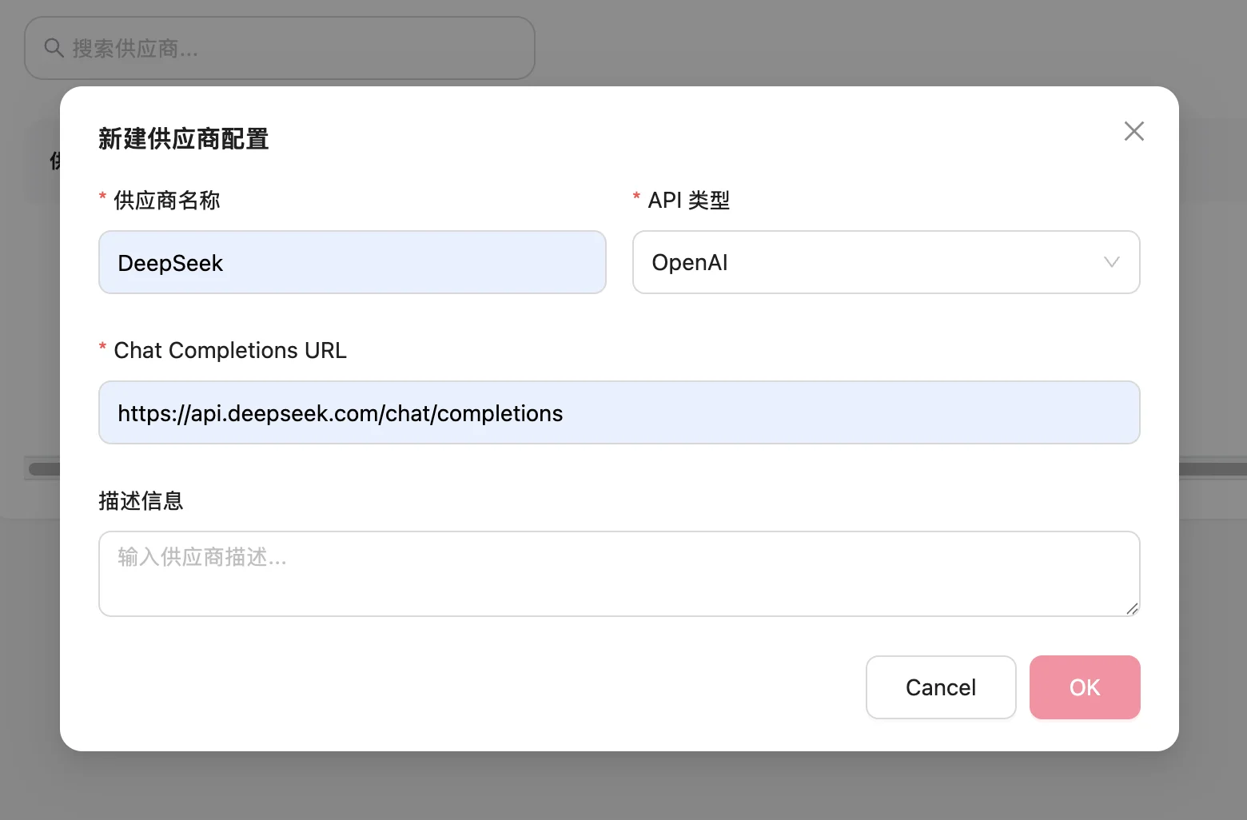
Task: Click the 描述信息 label
Action: pyautogui.click(x=141, y=500)
